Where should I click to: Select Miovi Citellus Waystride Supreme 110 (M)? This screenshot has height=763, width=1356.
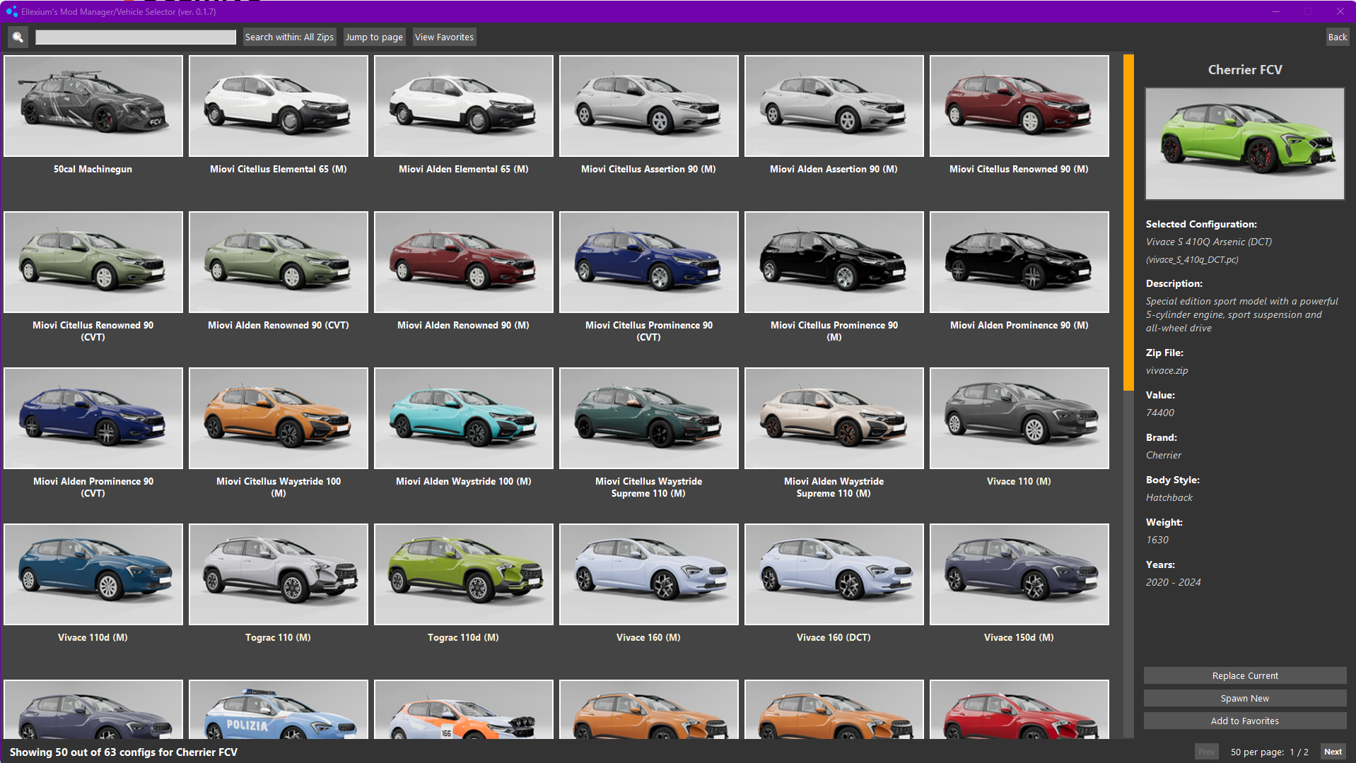tap(649, 418)
